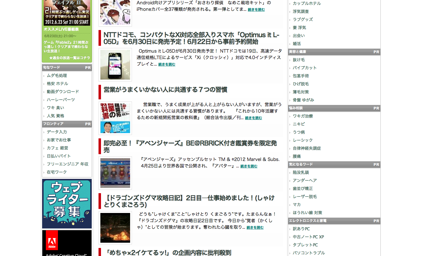Viewport: 421px width, 256px height.
Task: Select ワキ 臭い link
Action: [55, 108]
